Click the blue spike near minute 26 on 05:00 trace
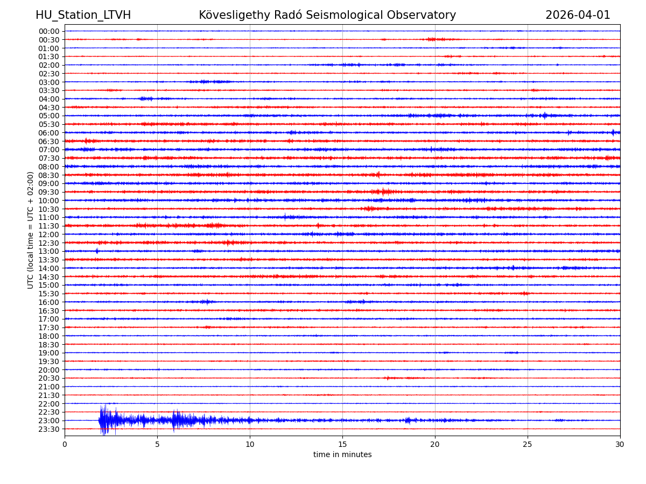 coord(545,116)
